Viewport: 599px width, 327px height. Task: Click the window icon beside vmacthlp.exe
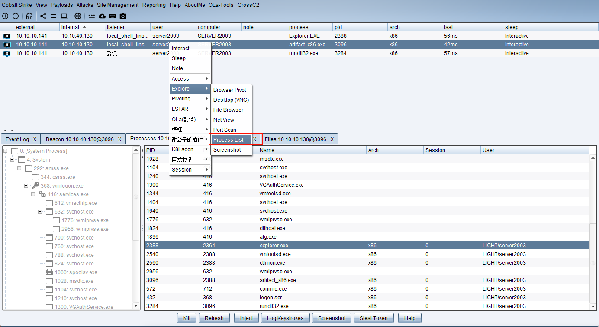tap(49, 203)
